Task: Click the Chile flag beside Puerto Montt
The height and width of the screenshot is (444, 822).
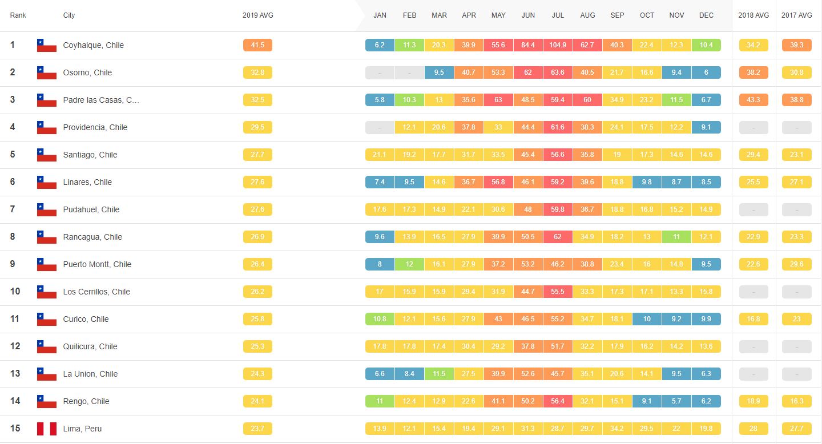Action: point(47,264)
